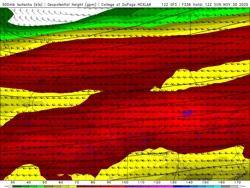Click the darkest green swatch at legend start
Viewport: 250px width, 188px height.
17,186
